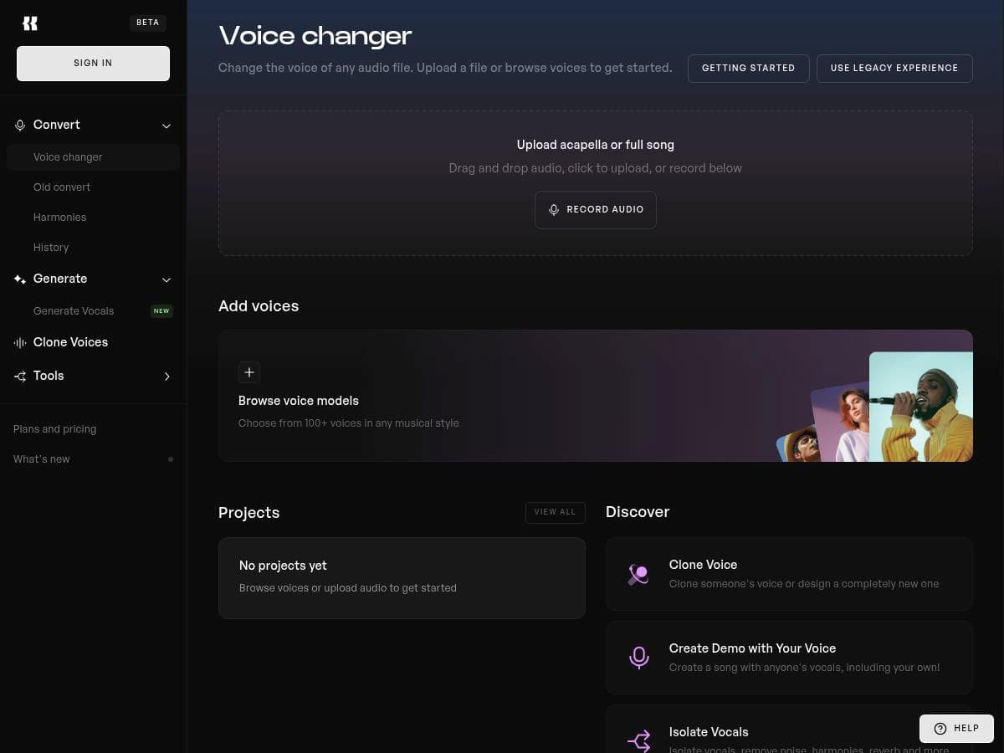Image resolution: width=1004 pixels, height=753 pixels.
Task: Click the green dot next to What's new
Action: coord(171,459)
